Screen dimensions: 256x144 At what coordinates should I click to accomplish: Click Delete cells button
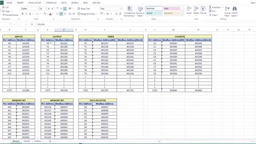pyautogui.click(x=196, y=11)
